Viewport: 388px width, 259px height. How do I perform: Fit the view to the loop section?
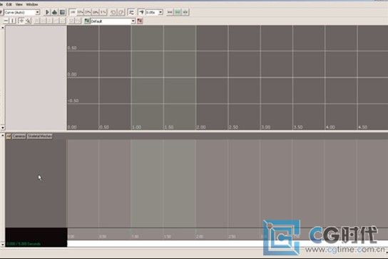185,12
